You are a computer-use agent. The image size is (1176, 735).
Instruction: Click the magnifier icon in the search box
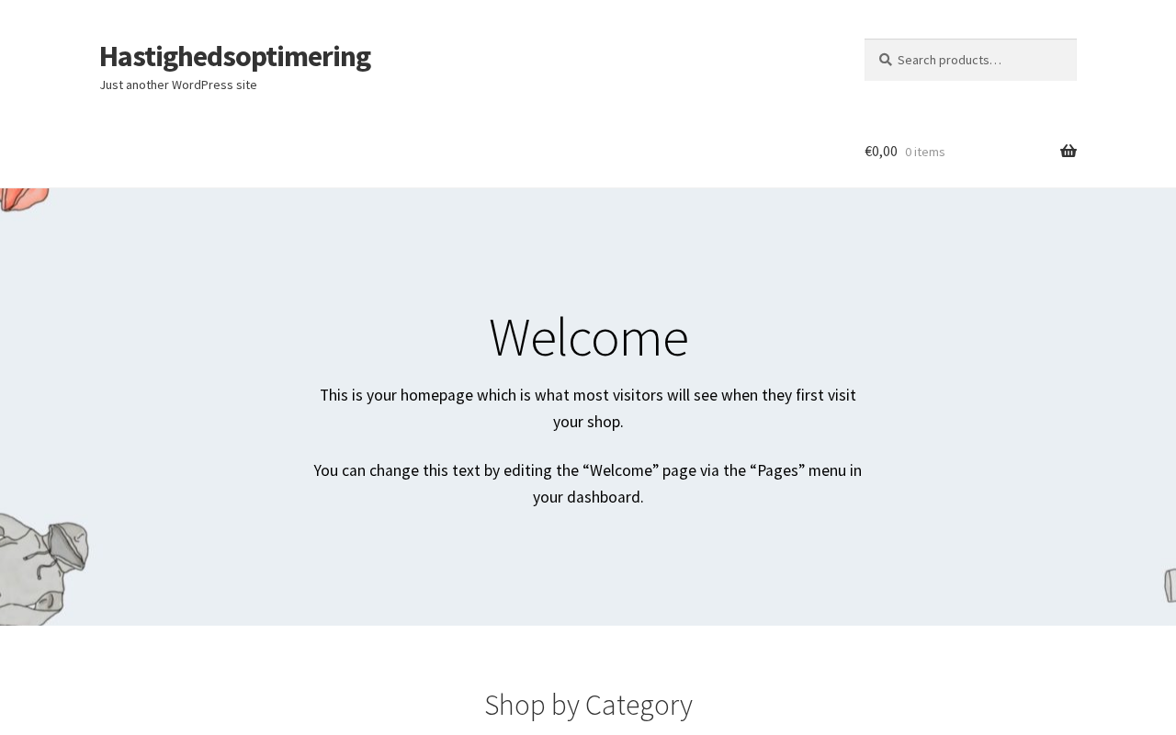click(885, 60)
